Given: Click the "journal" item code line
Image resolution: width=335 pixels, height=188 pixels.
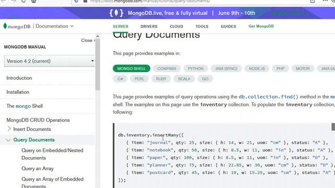Looking at the screenshot, I should click(x=227, y=143).
